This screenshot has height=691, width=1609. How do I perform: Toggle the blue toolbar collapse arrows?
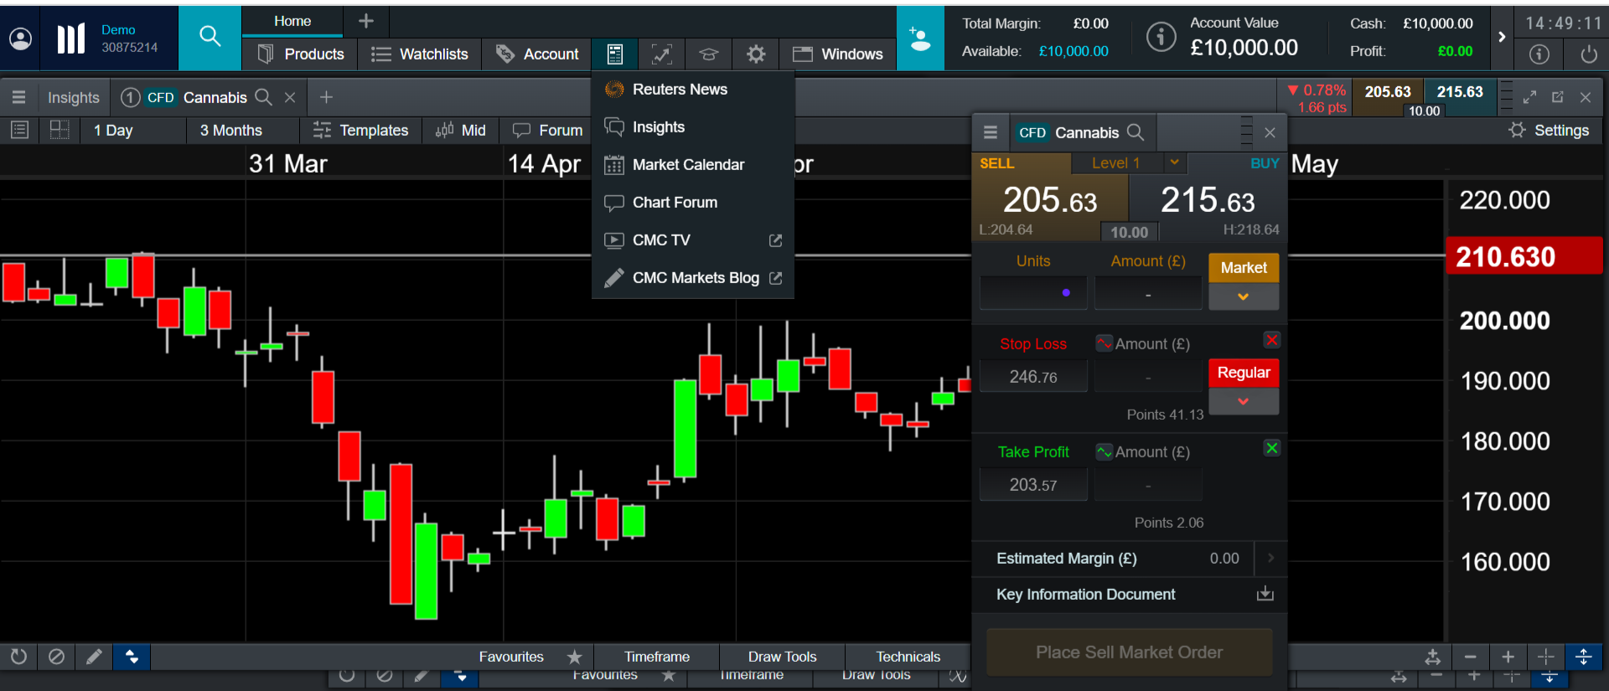(132, 657)
